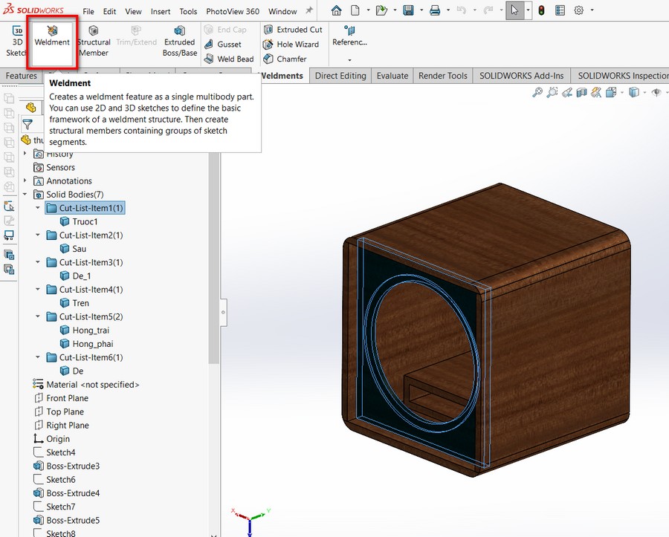The image size is (669, 537).
Task: Click the Open file icon
Action: coord(381,10)
